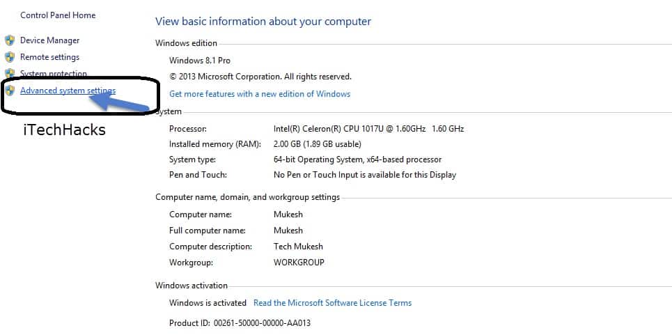Read the Microsoft Software License Terms
The image size is (672, 335).
point(332,303)
